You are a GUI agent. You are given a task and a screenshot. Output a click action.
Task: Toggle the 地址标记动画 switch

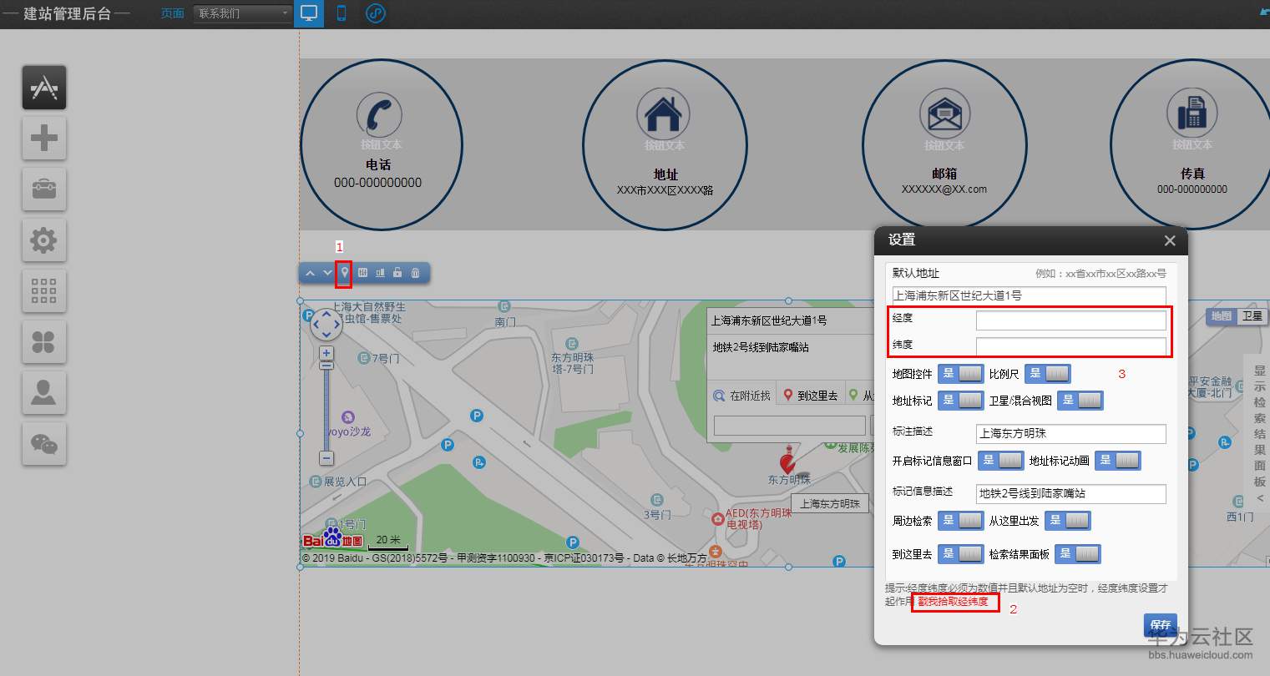[1117, 461]
